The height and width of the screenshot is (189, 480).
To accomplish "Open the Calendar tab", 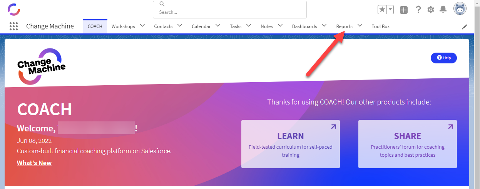I will pos(201,27).
